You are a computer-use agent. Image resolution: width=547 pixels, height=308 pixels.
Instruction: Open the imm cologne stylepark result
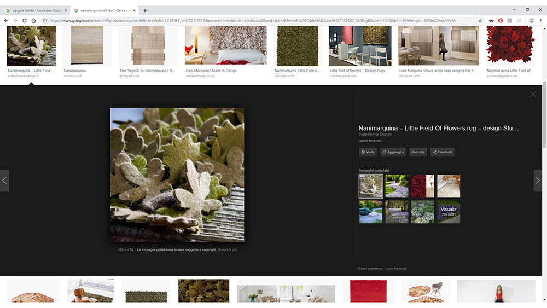click(439, 46)
